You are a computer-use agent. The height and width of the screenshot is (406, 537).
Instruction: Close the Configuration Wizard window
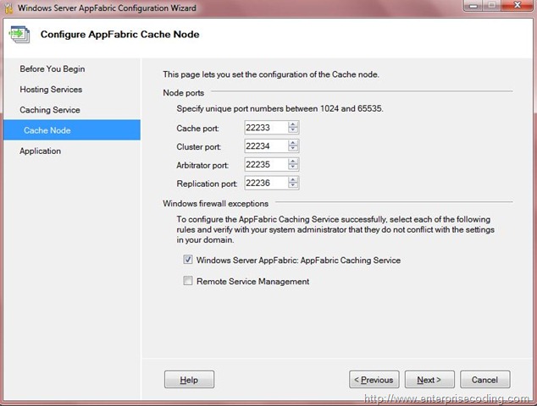point(518,5)
